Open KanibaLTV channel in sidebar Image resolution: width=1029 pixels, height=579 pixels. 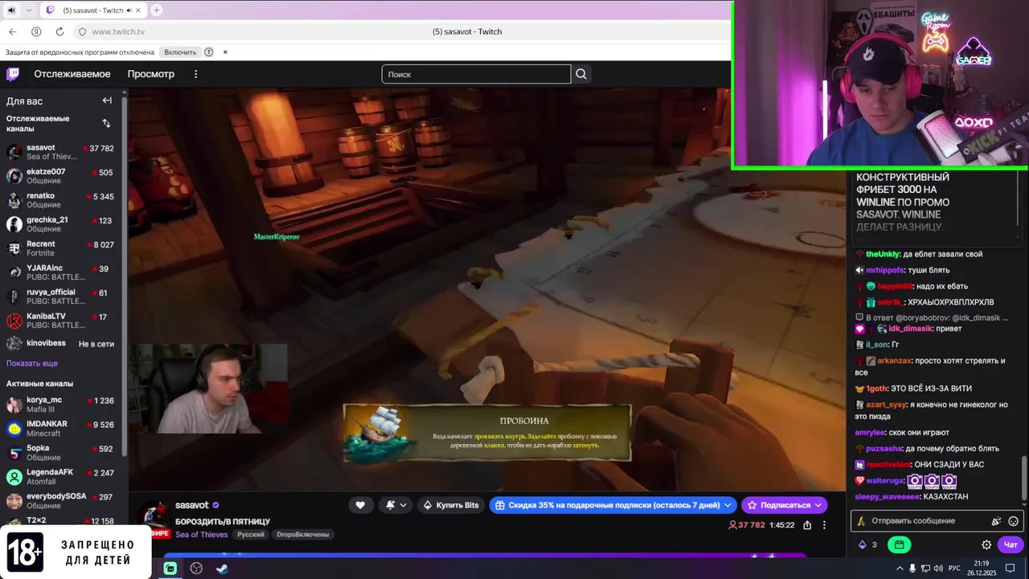point(61,321)
